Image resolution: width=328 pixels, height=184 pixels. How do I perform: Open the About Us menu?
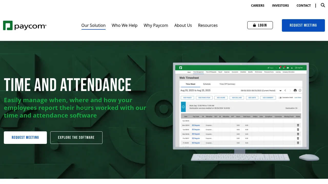pos(183,25)
